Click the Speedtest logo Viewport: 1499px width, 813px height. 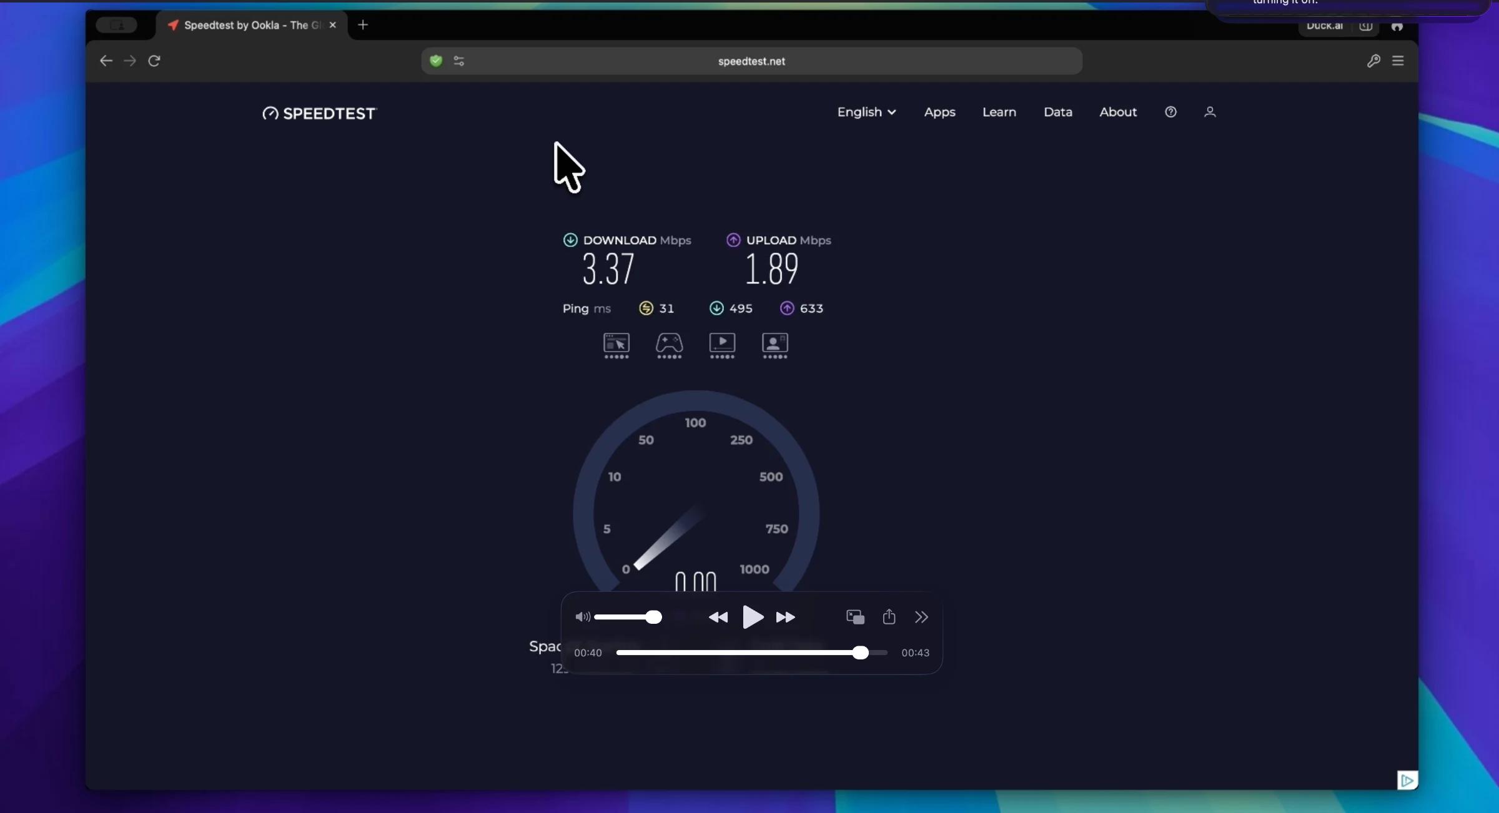320,113
